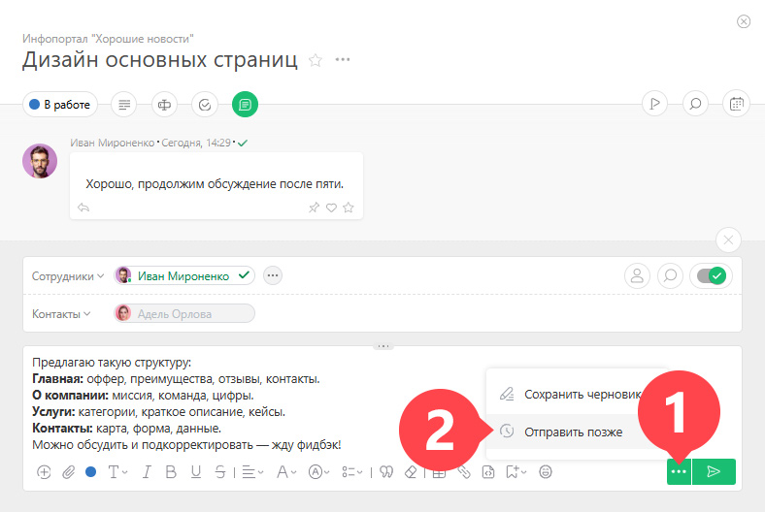This screenshot has width=765, height=512.
Task: Open the checklist icon tab
Action: point(205,105)
